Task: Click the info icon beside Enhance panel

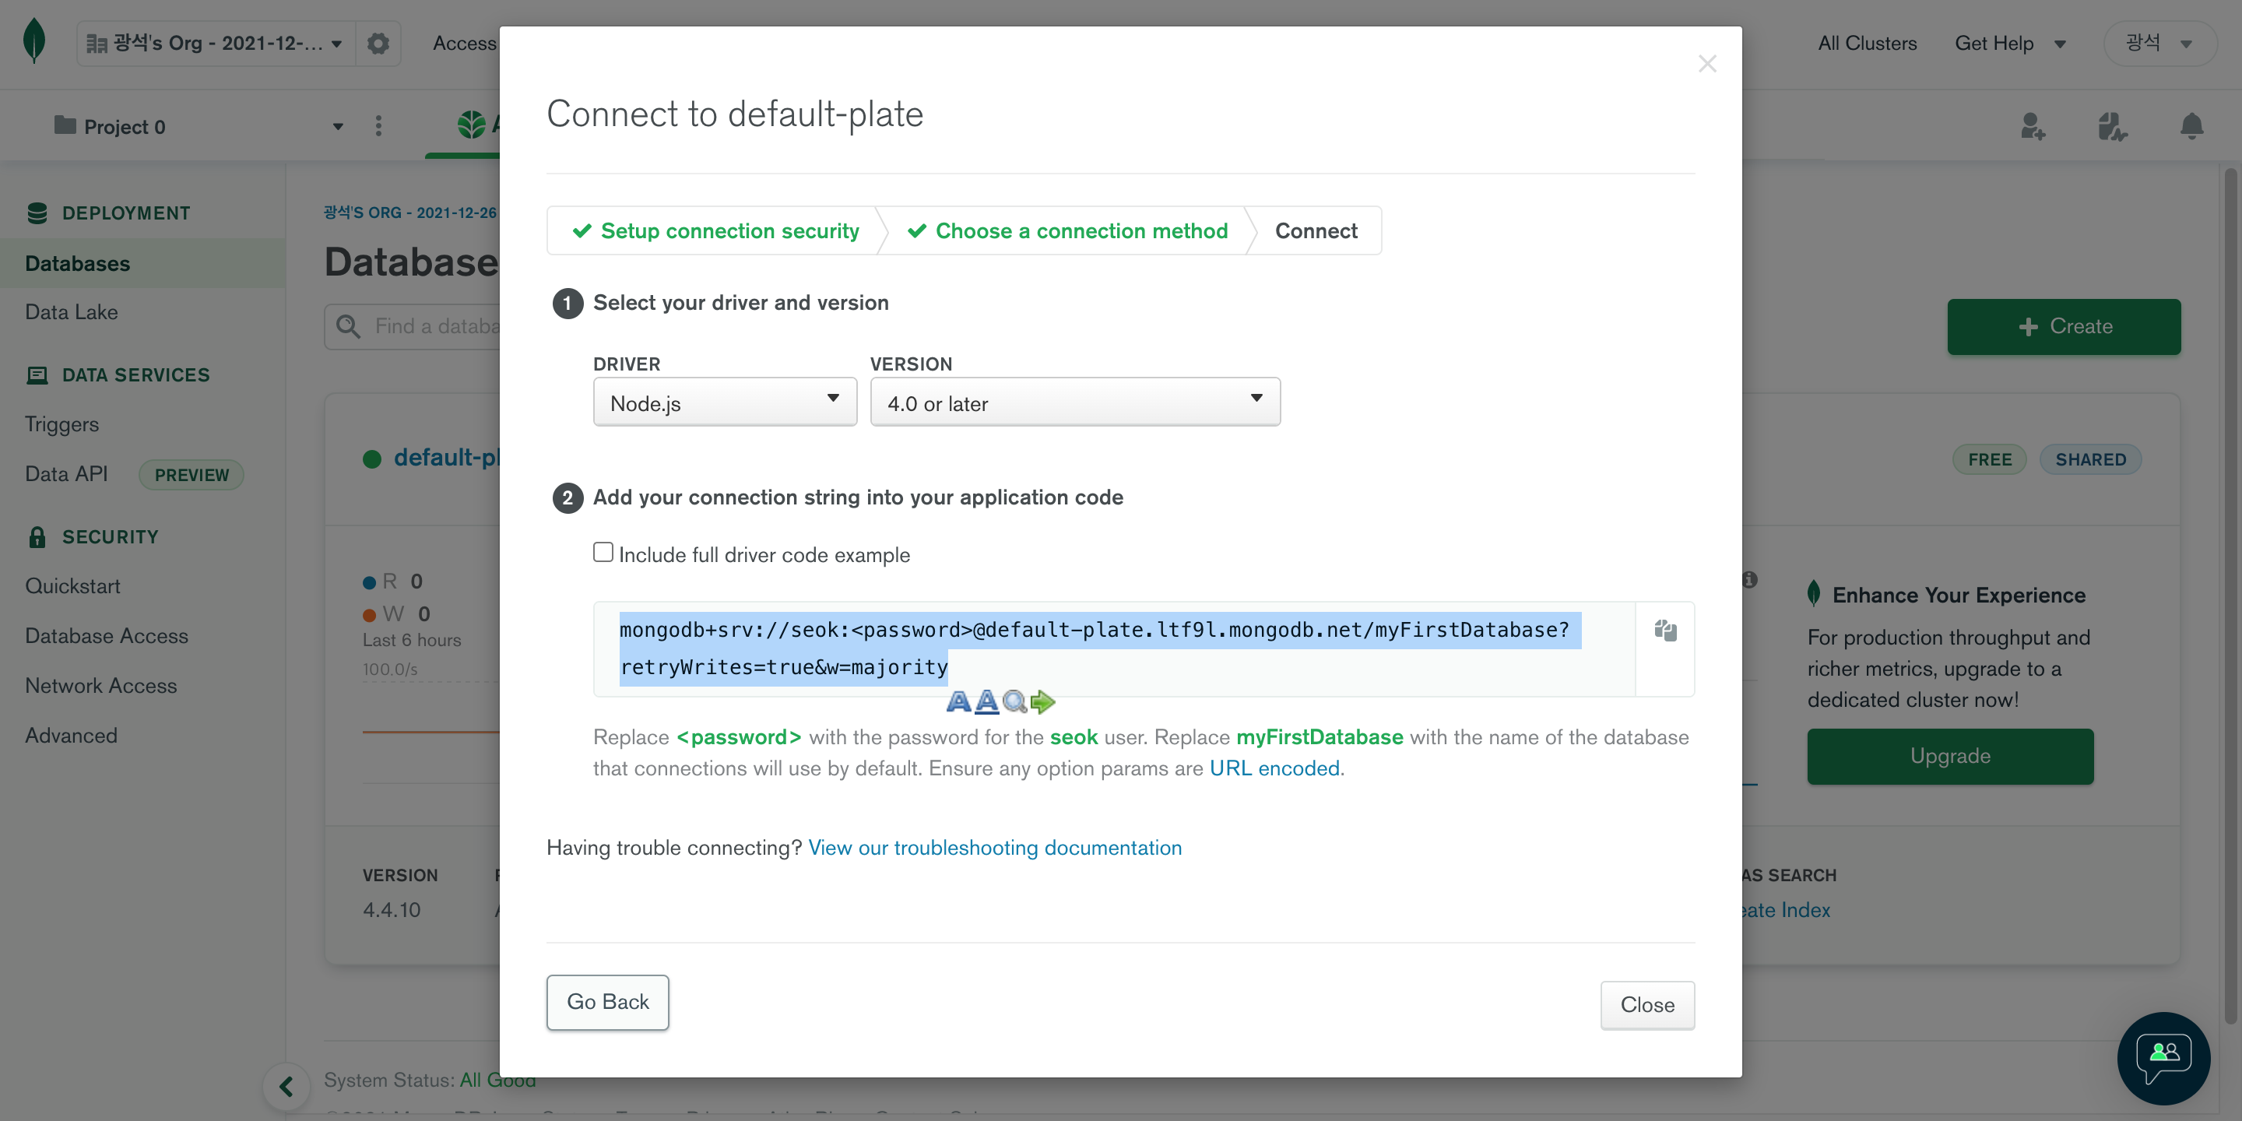Action: 1749,580
